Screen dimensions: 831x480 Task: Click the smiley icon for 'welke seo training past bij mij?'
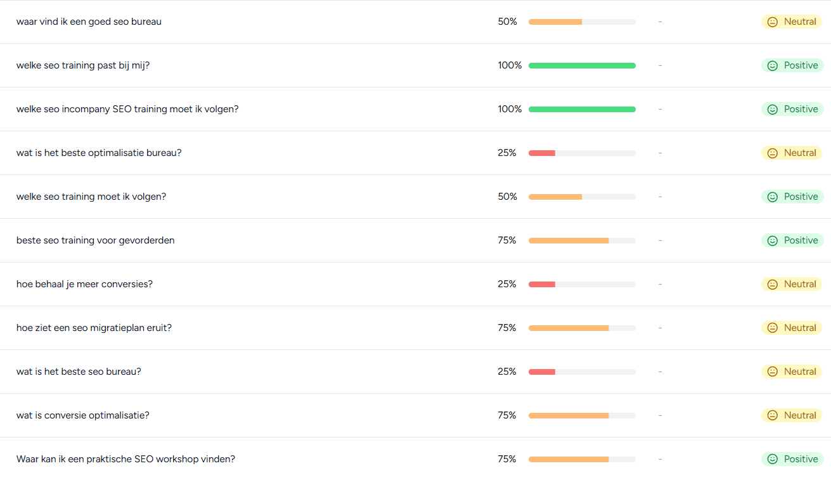click(x=772, y=66)
